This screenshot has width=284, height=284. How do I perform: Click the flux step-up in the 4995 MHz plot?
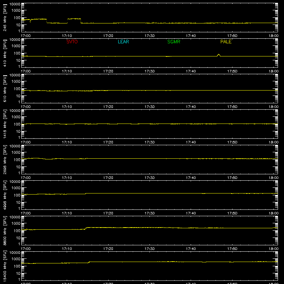tap(86, 193)
